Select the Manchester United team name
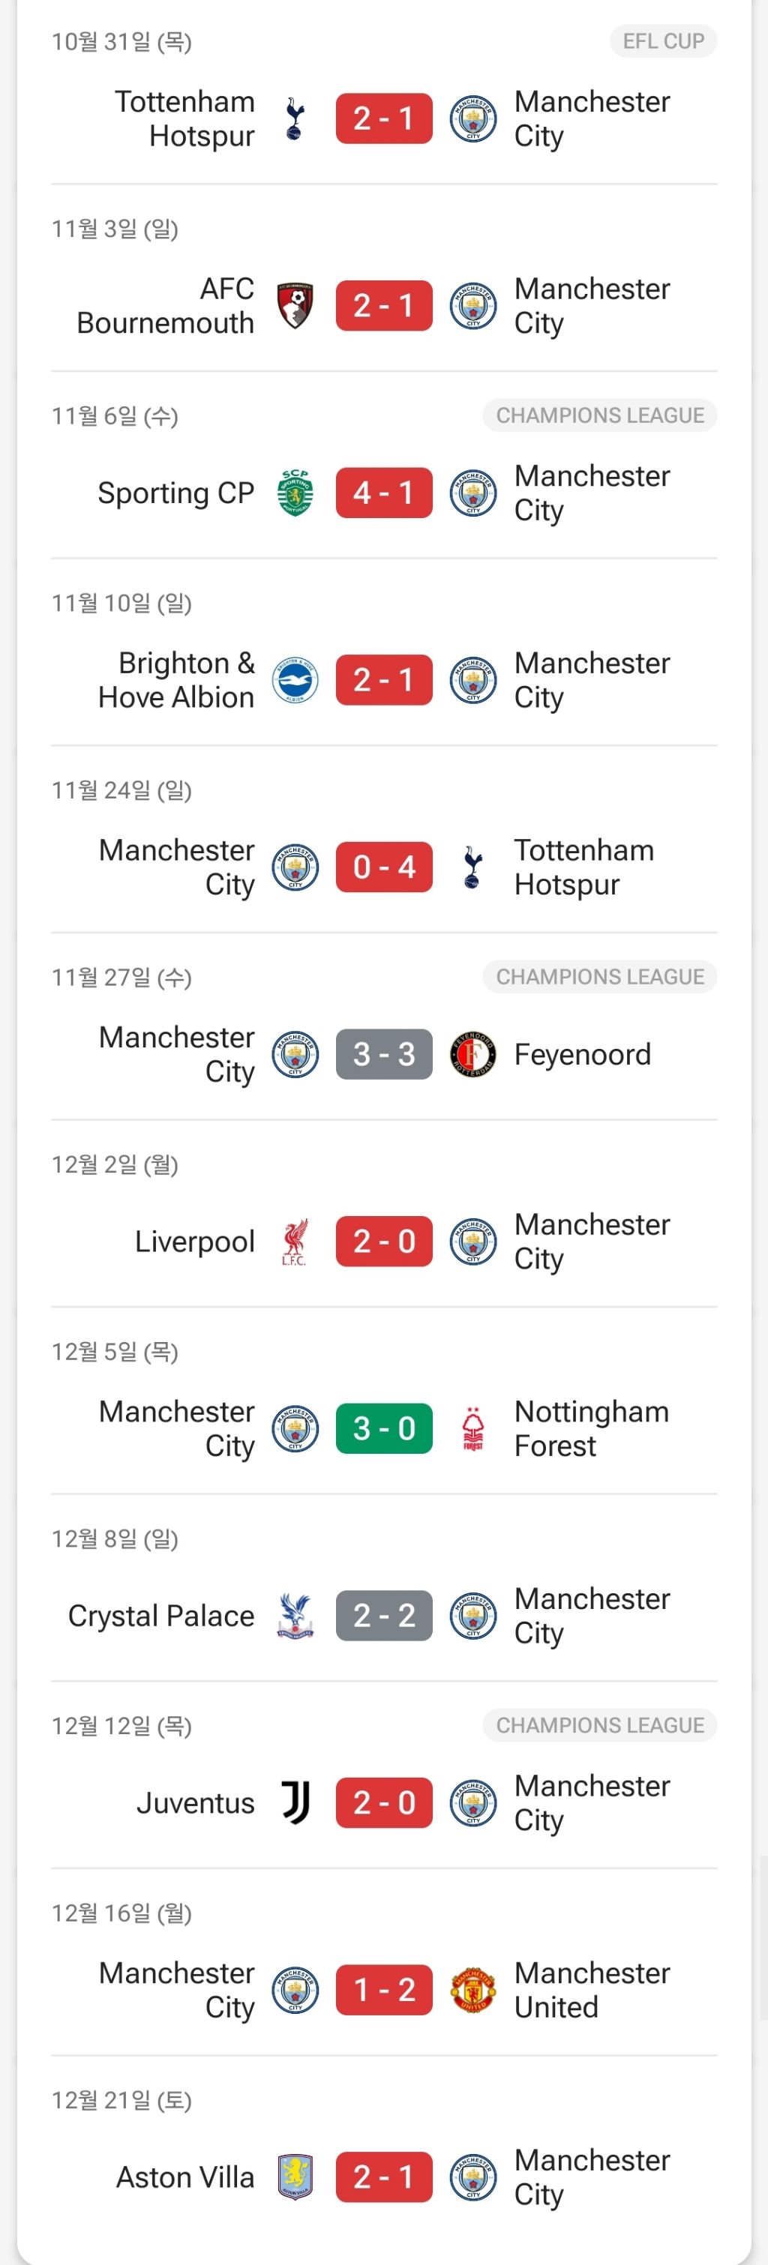This screenshot has height=2265, width=768. pos(591,1991)
